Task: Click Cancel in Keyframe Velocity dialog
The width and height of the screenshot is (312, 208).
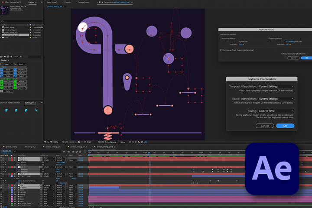Action: [293, 58]
